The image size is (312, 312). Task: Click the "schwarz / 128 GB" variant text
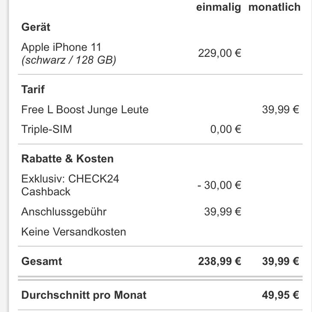coord(68,60)
